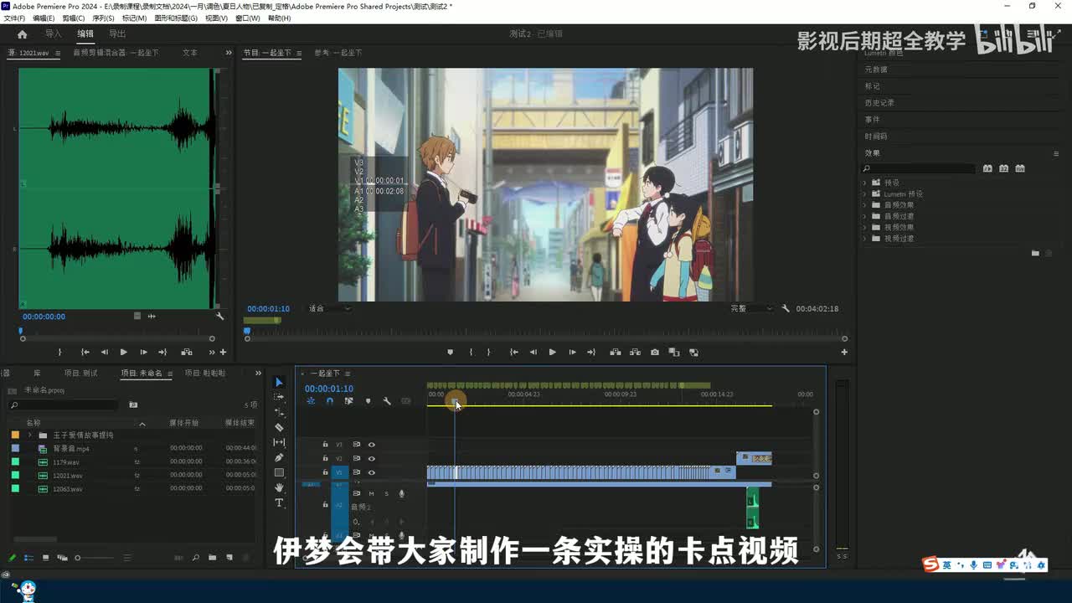Select the Ripple Edit tool
Screen dimensions: 1072x603
coord(279,412)
